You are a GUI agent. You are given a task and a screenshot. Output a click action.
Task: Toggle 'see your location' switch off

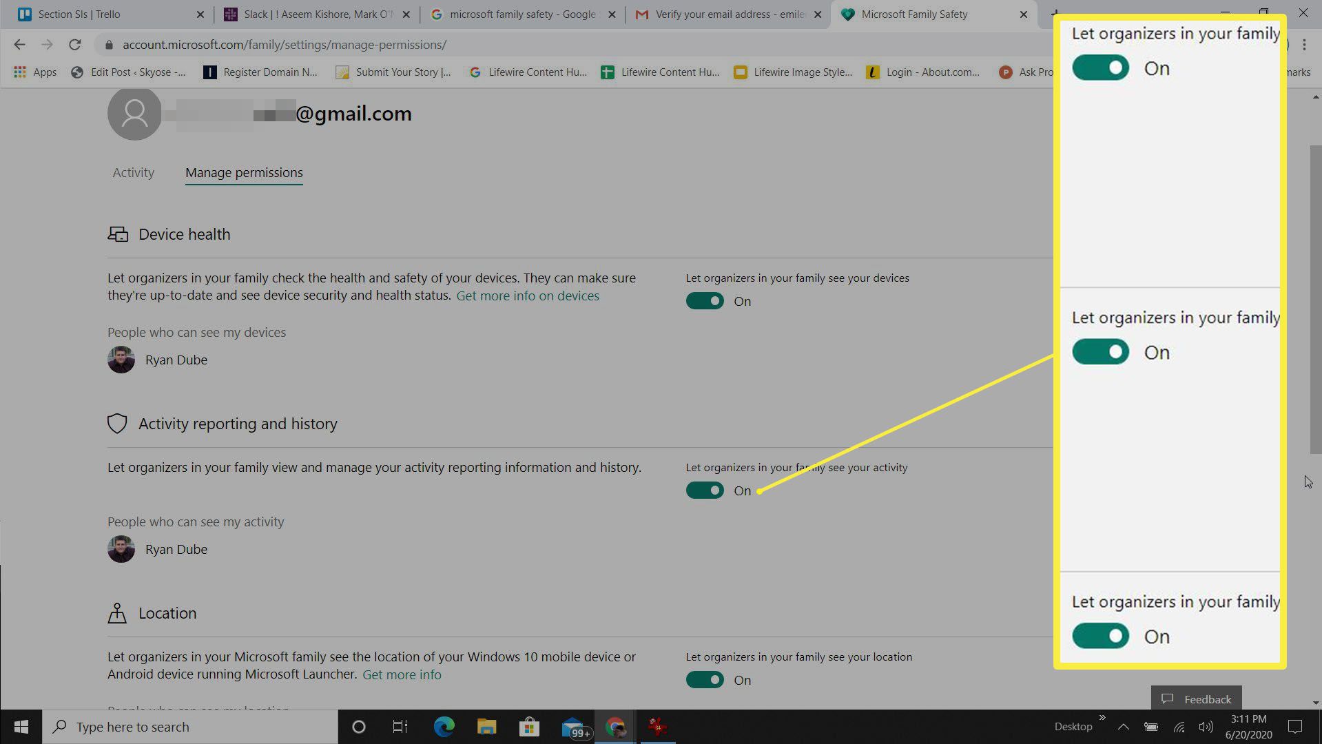pyautogui.click(x=705, y=680)
